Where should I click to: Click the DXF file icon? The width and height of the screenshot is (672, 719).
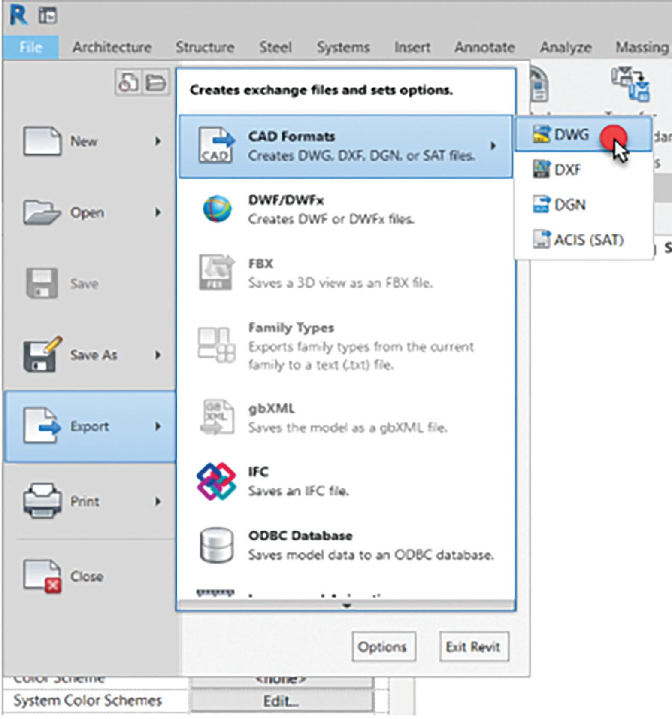tap(541, 169)
